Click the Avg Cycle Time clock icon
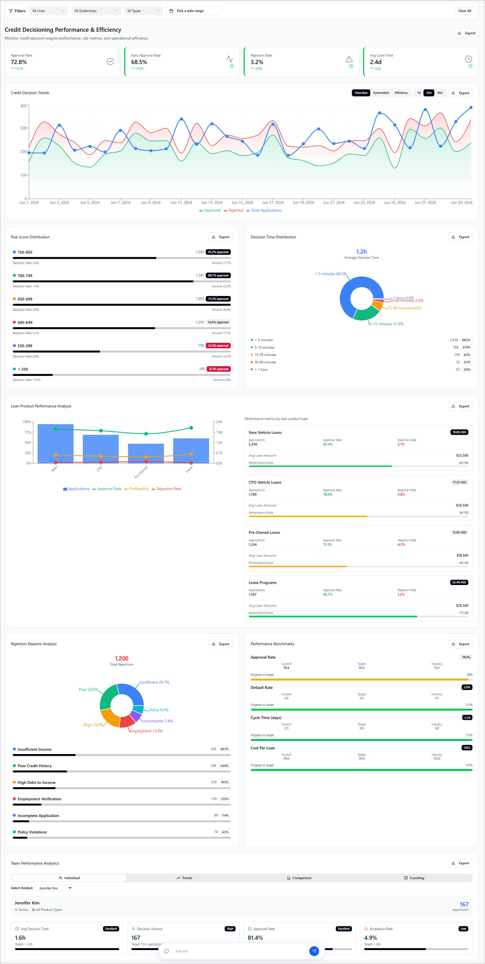485x964 pixels. click(x=468, y=59)
